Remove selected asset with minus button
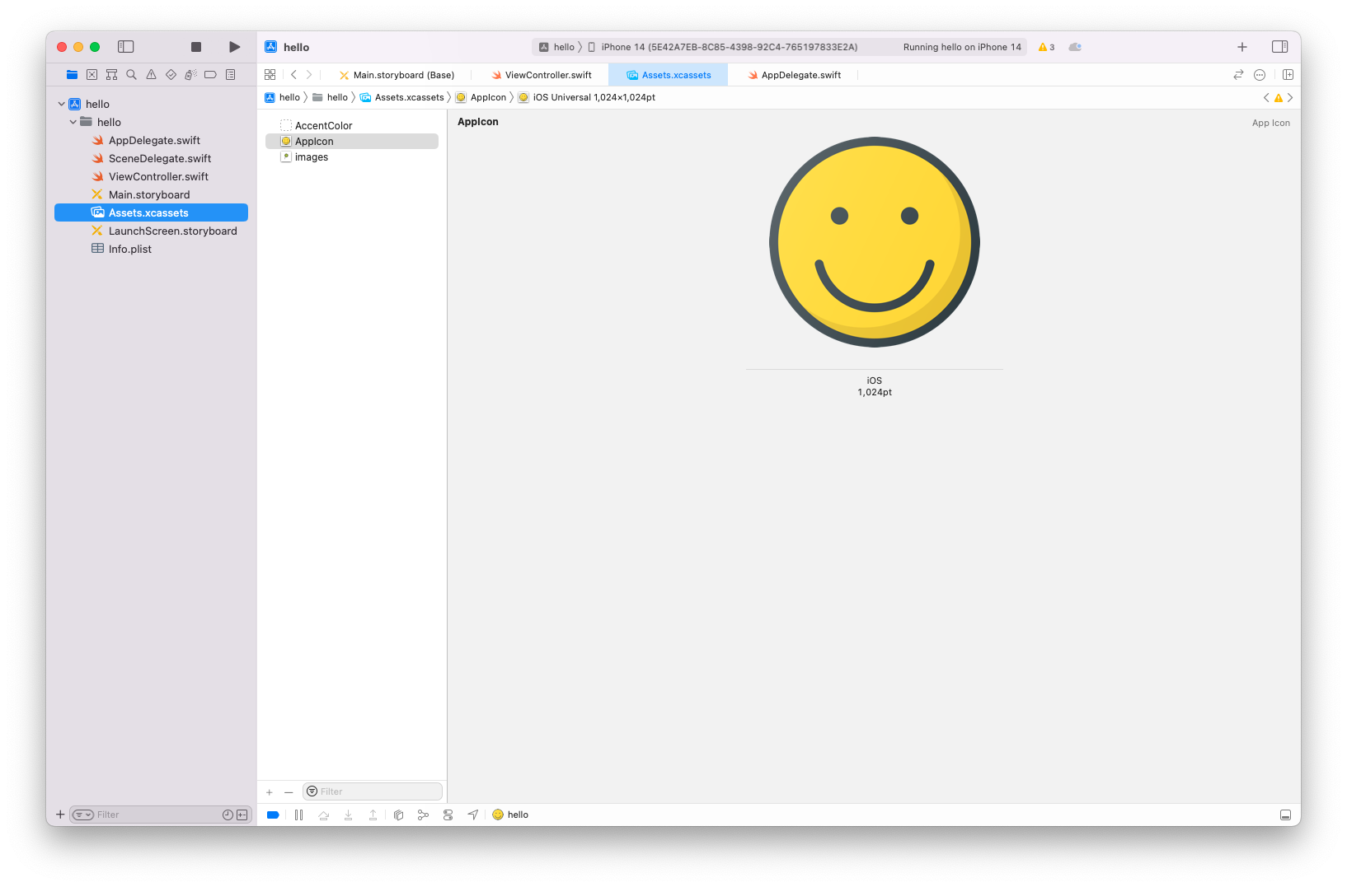 [289, 792]
